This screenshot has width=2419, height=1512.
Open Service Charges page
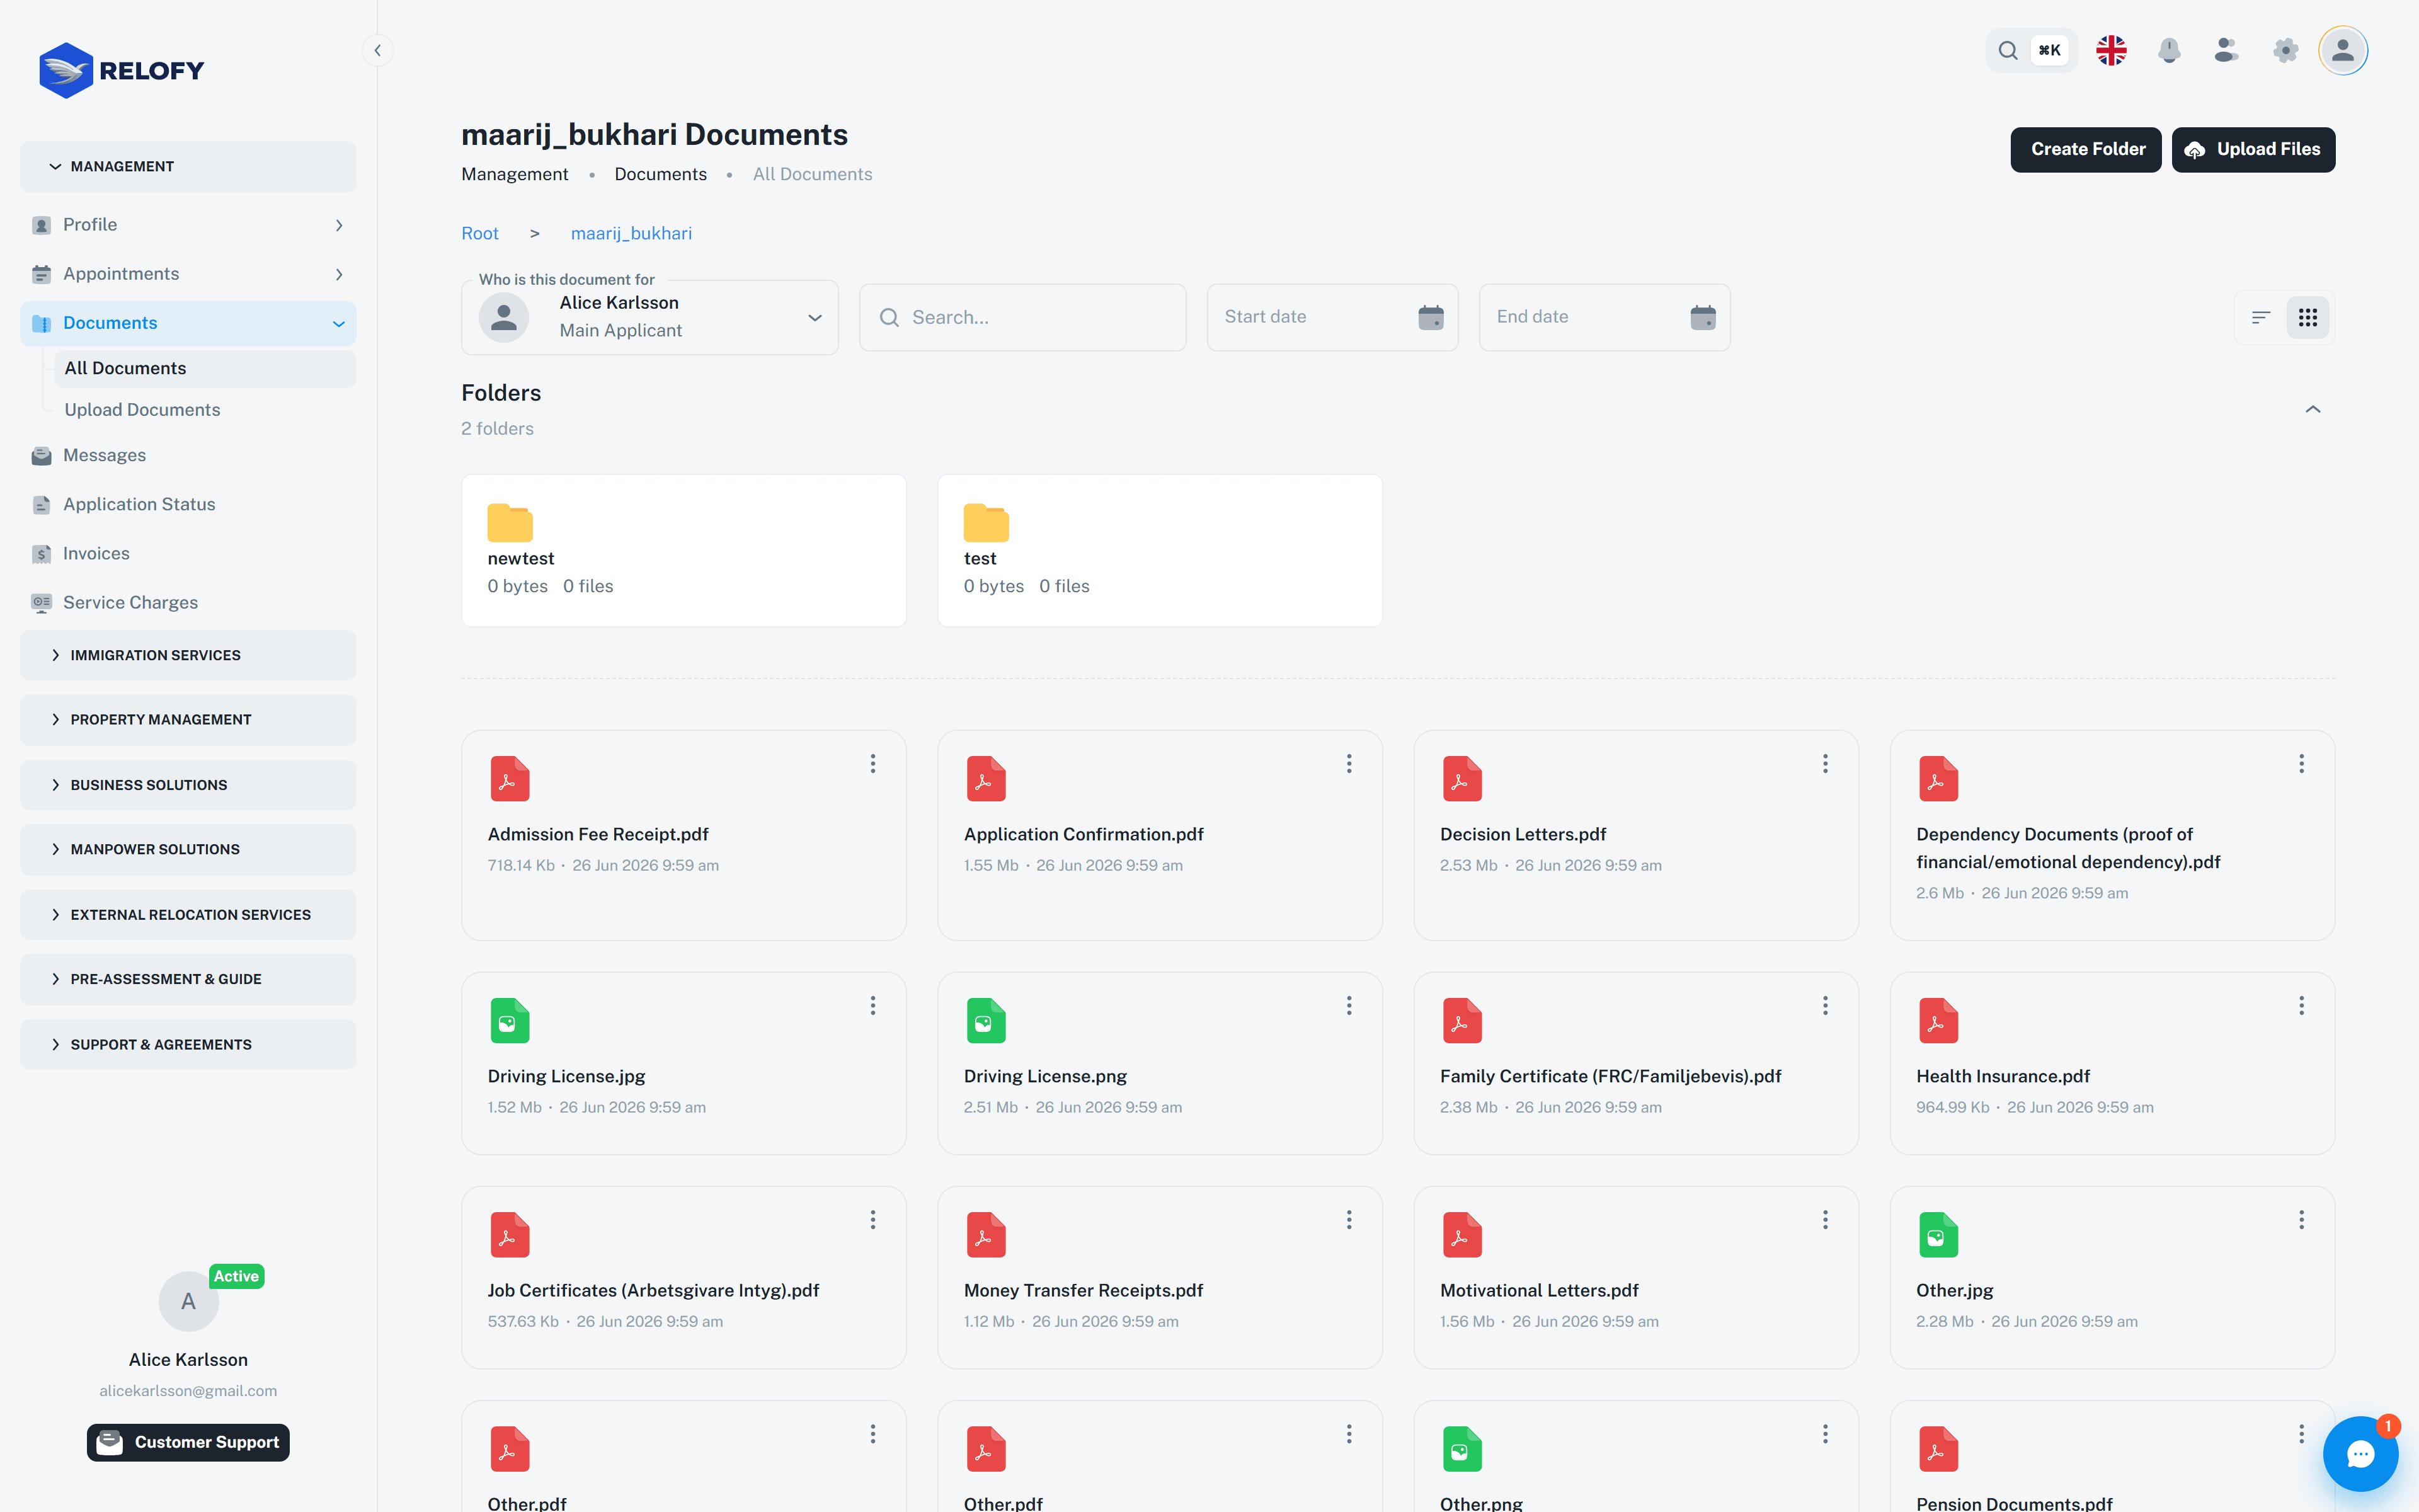[188, 603]
